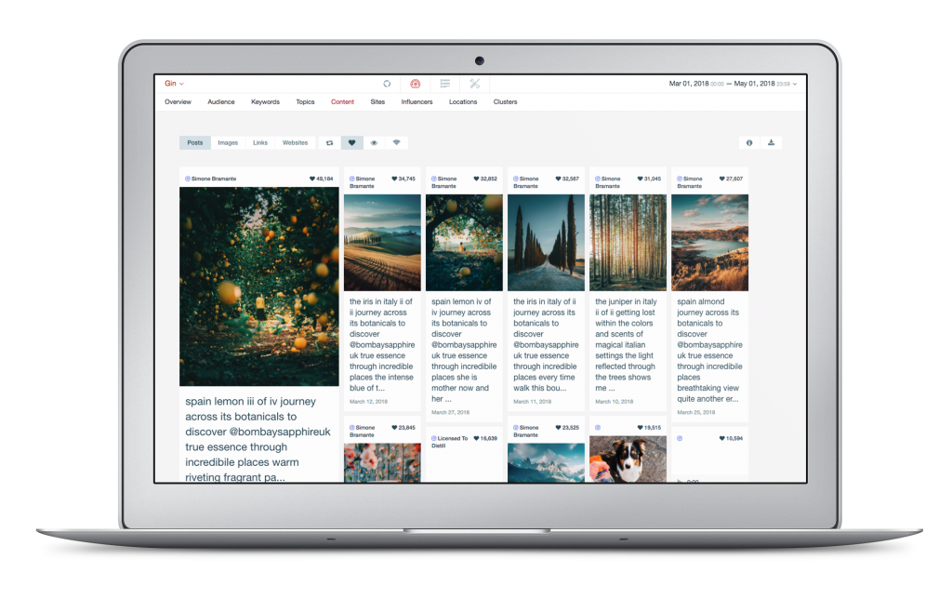Toggle the heart likes sorting filter
952x599 pixels.
(351, 143)
